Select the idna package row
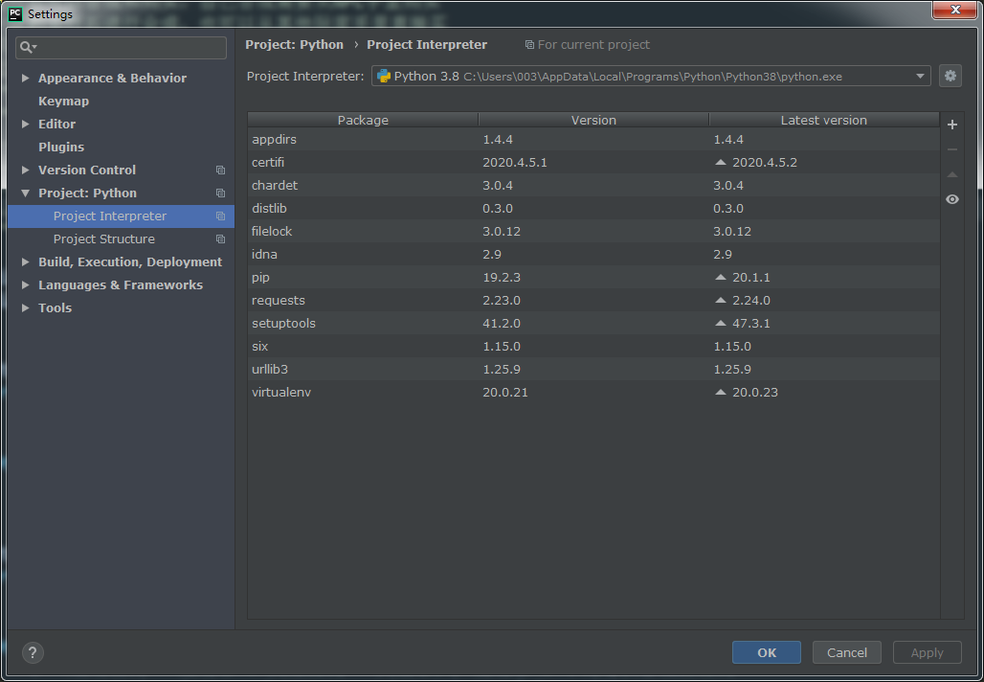 coord(593,255)
